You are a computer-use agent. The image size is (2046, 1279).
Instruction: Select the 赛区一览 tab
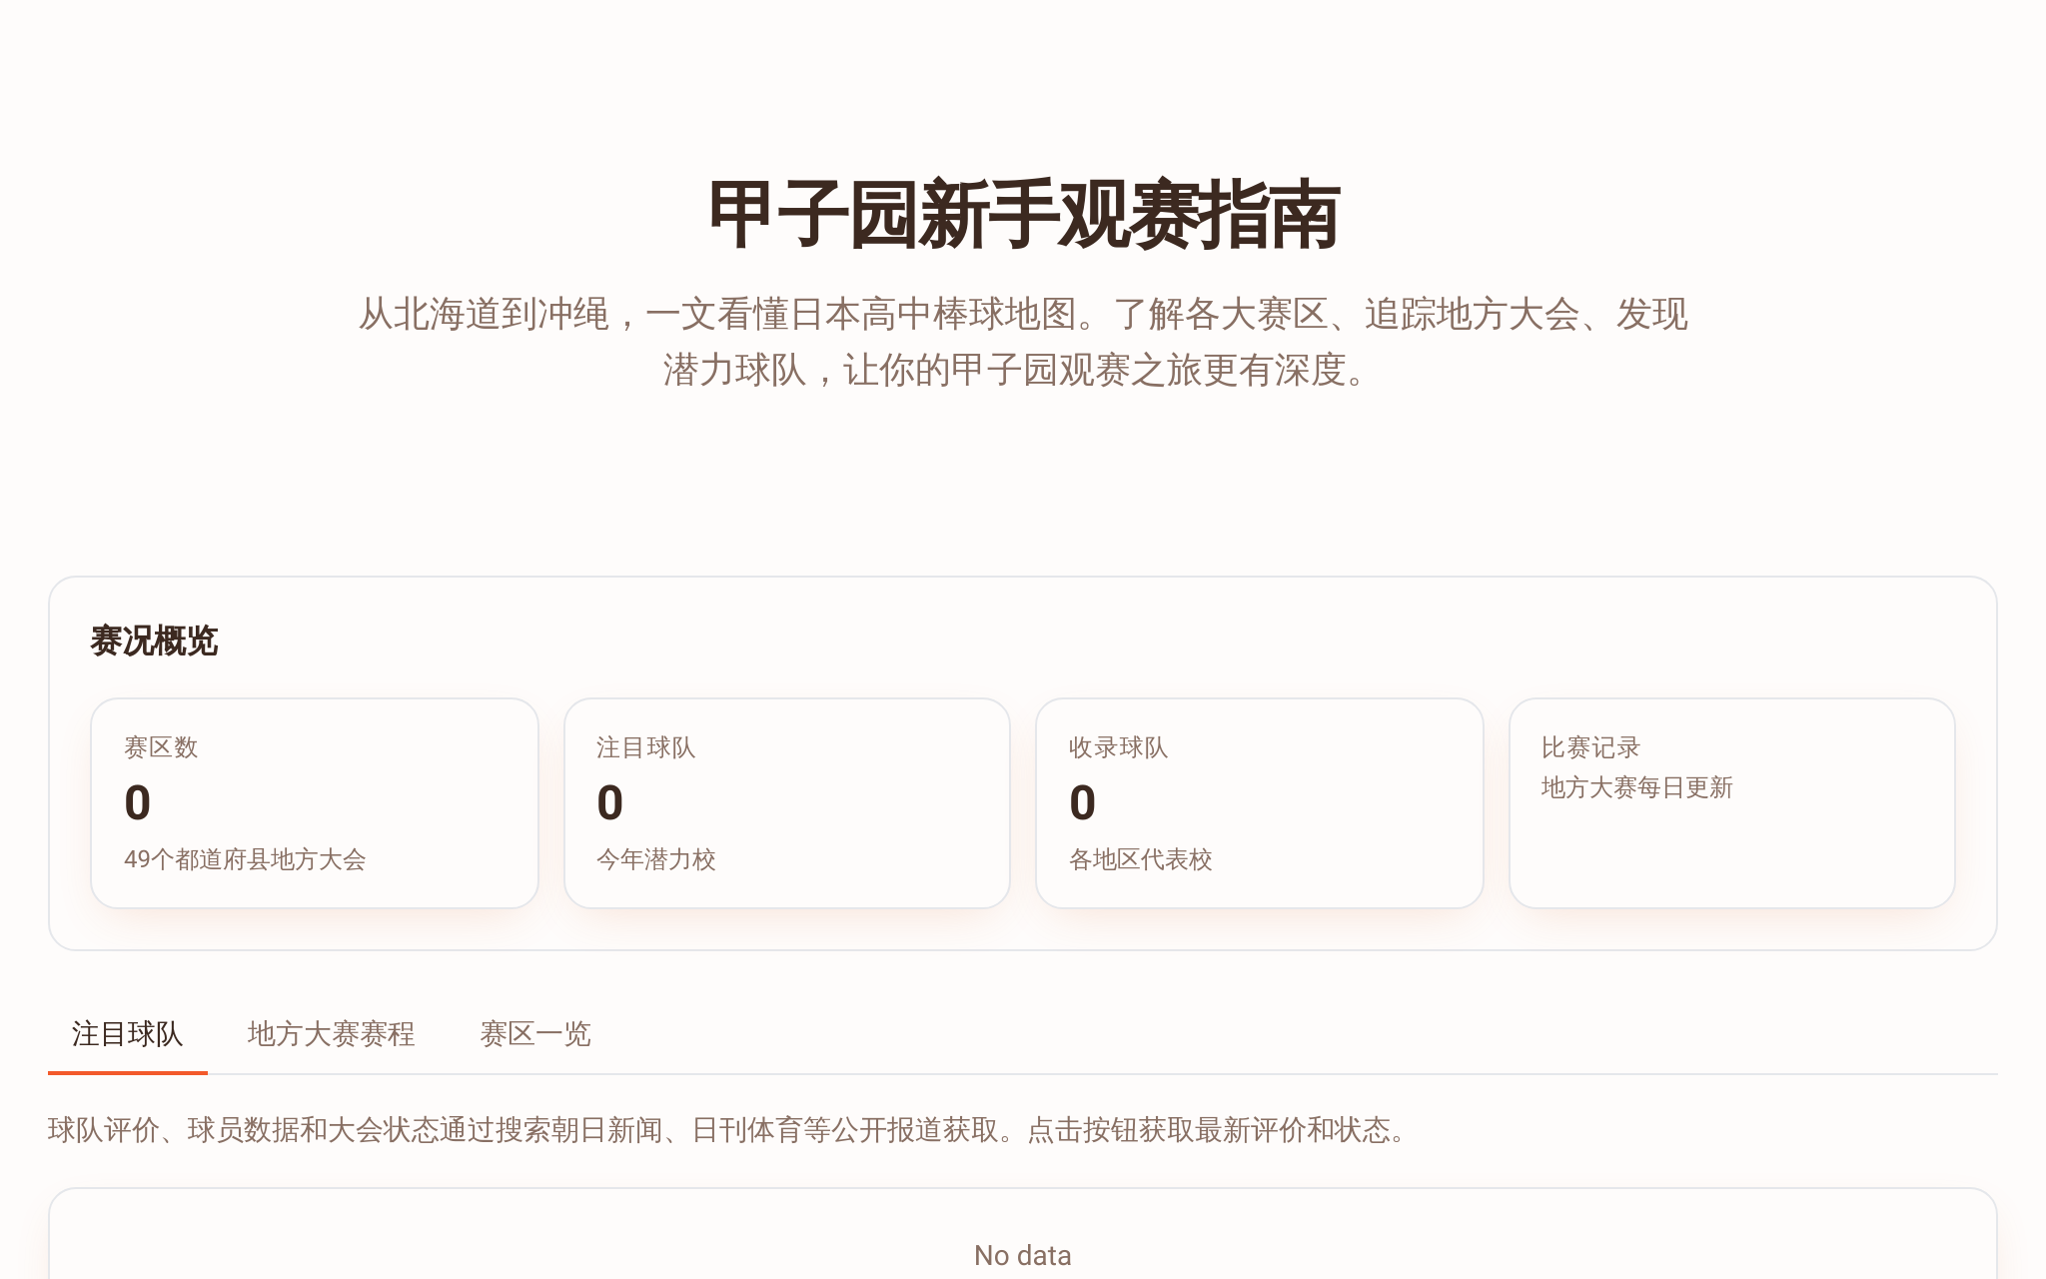click(x=535, y=1034)
